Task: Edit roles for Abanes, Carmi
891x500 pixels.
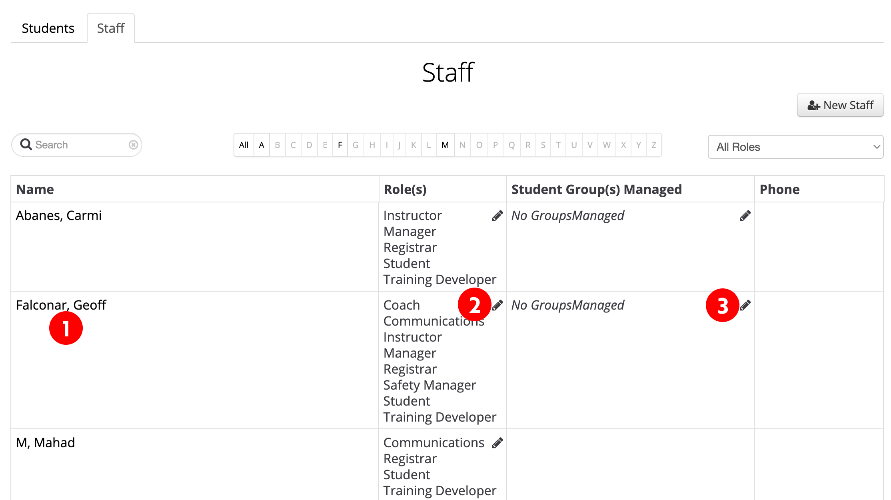Action: coord(497,216)
